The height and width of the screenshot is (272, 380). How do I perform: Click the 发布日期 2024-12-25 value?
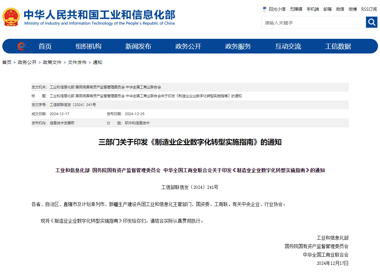point(134,114)
